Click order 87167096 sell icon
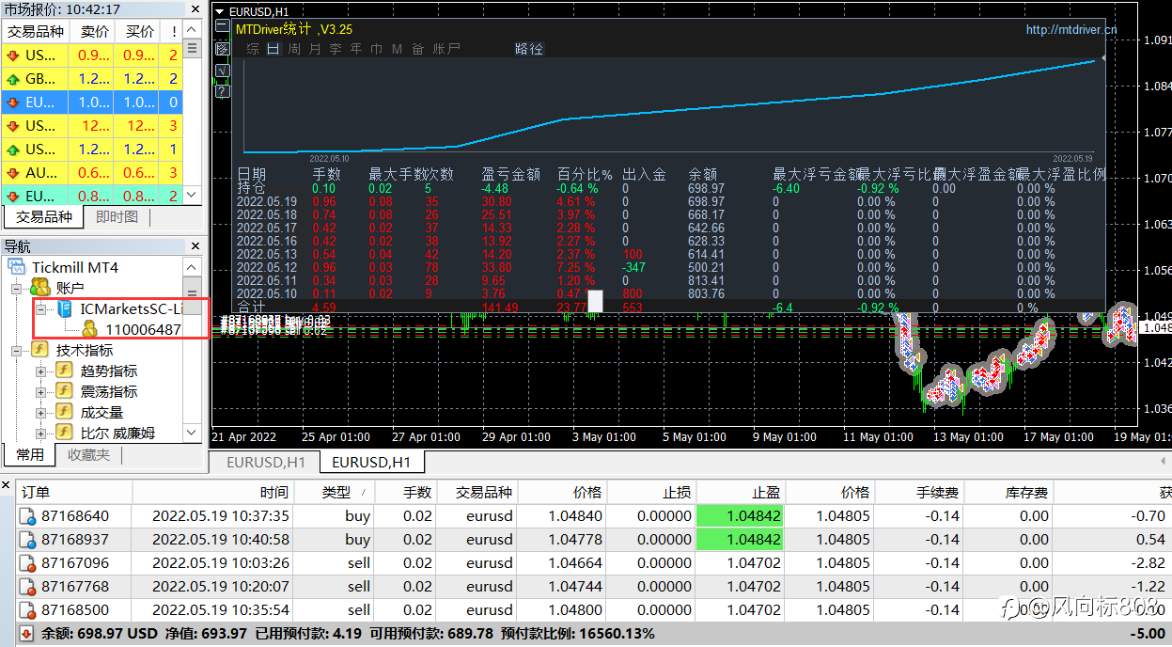The image size is (1172, 647). click(29, 563)
